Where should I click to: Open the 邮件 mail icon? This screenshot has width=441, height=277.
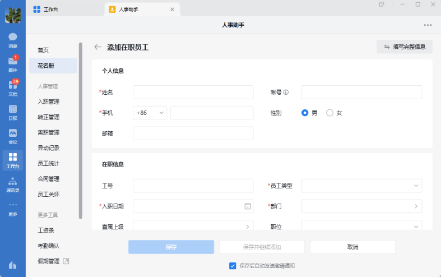[x=13, y=64]
